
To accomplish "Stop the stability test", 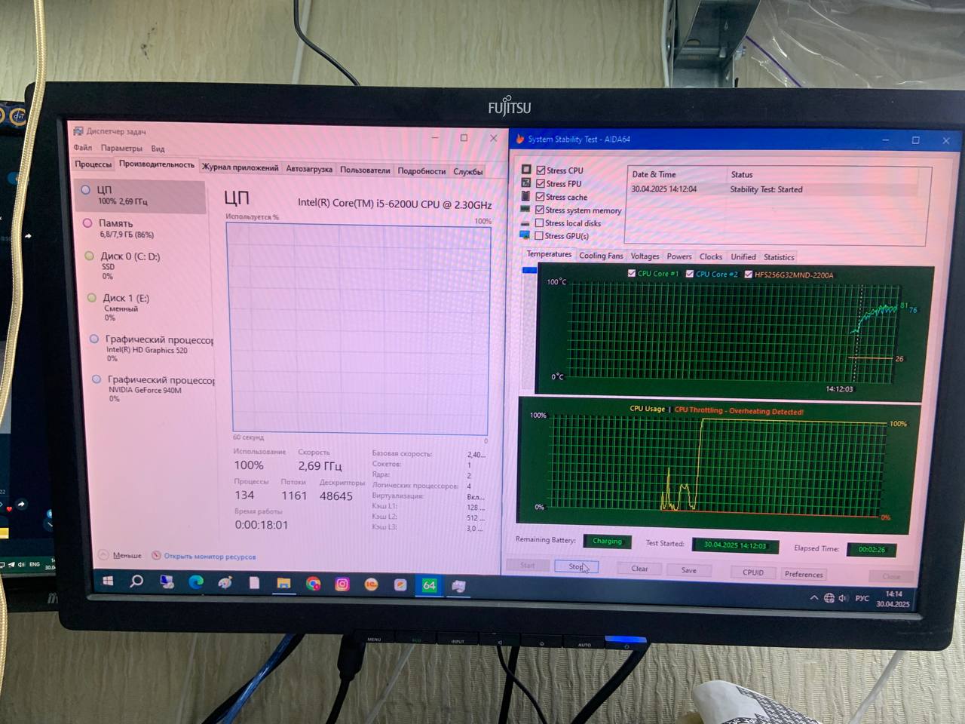I will click(577, 566).
